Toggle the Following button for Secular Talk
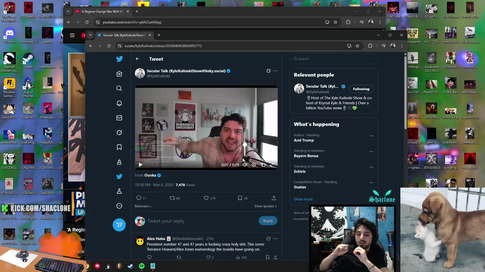The image size is (485, 272). (361, 89)
